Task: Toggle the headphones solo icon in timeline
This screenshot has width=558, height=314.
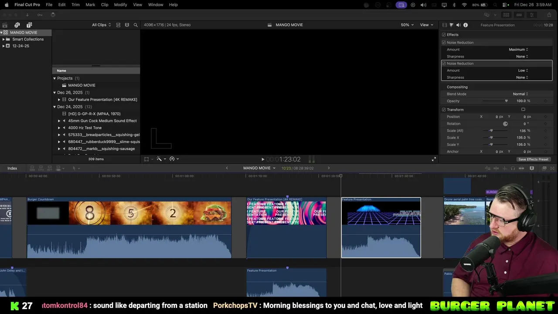Action: tap(513, 168)
